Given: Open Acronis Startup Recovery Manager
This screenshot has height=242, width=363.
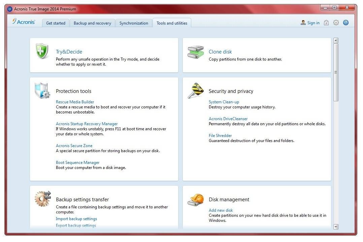Looking at the screenshot, I should pos(87,124).
